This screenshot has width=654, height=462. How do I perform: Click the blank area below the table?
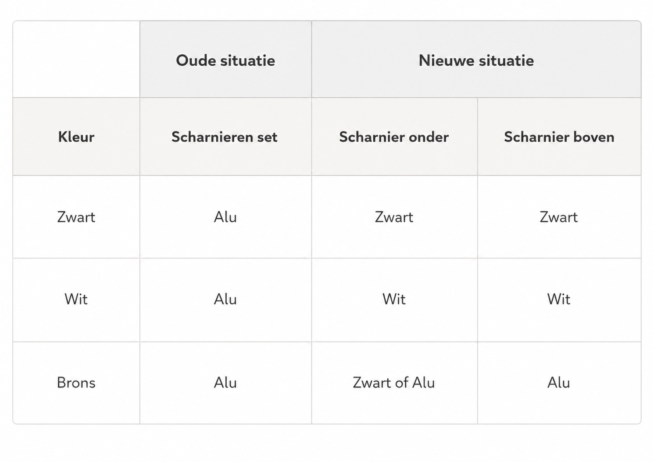pos(327,443)
